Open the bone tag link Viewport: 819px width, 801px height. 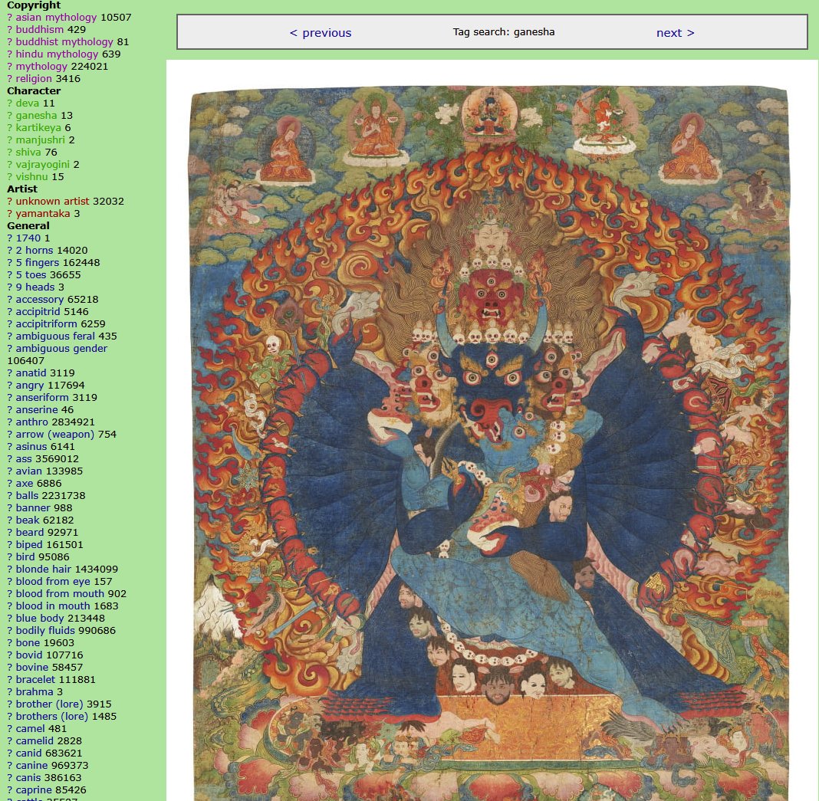click(x=28, y=643)
